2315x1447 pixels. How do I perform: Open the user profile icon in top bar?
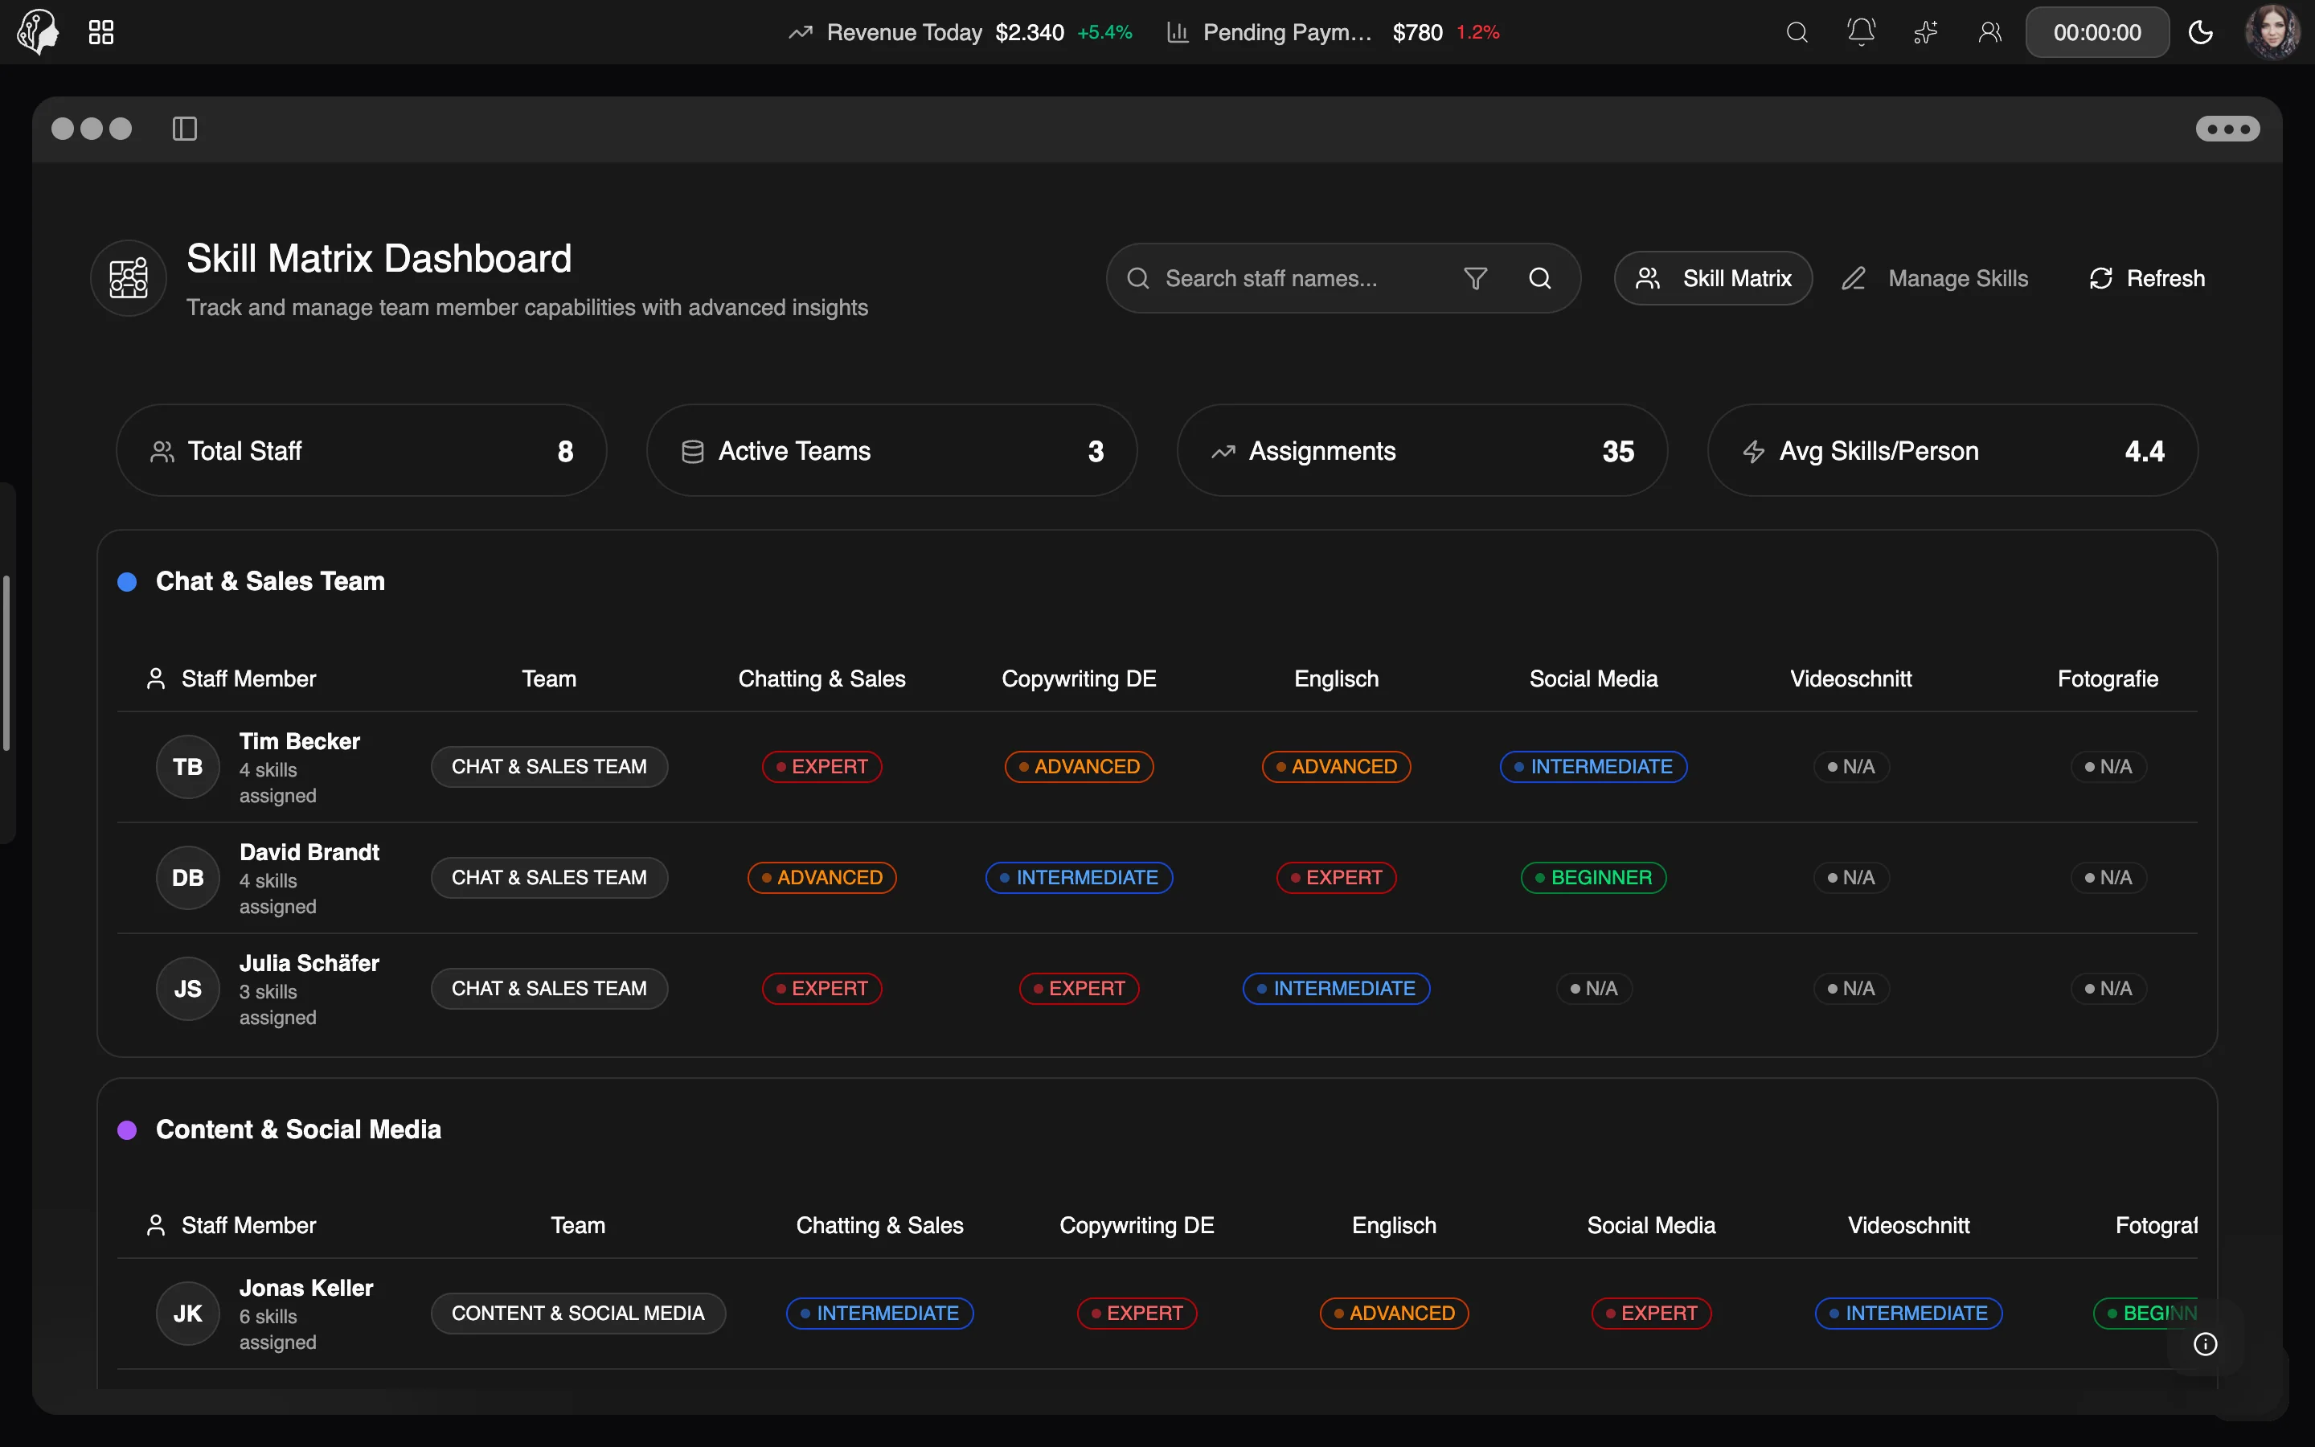tap(1989, 32)
